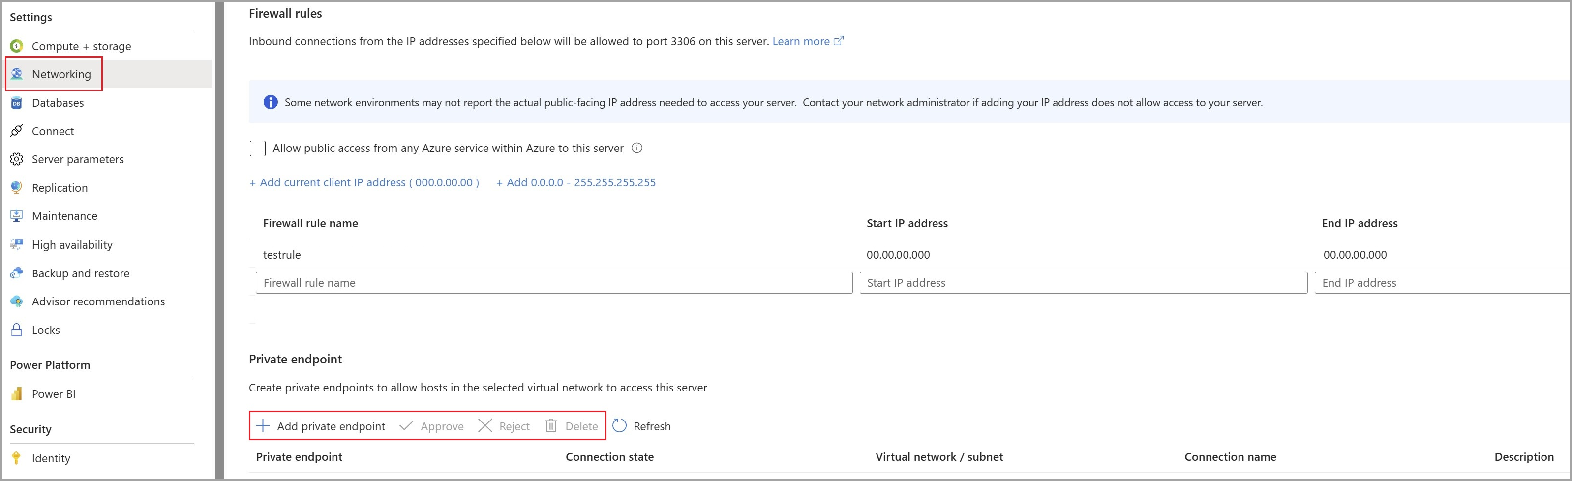Click the End IP address column header
1572x481 pixels.
(1360, 223)
